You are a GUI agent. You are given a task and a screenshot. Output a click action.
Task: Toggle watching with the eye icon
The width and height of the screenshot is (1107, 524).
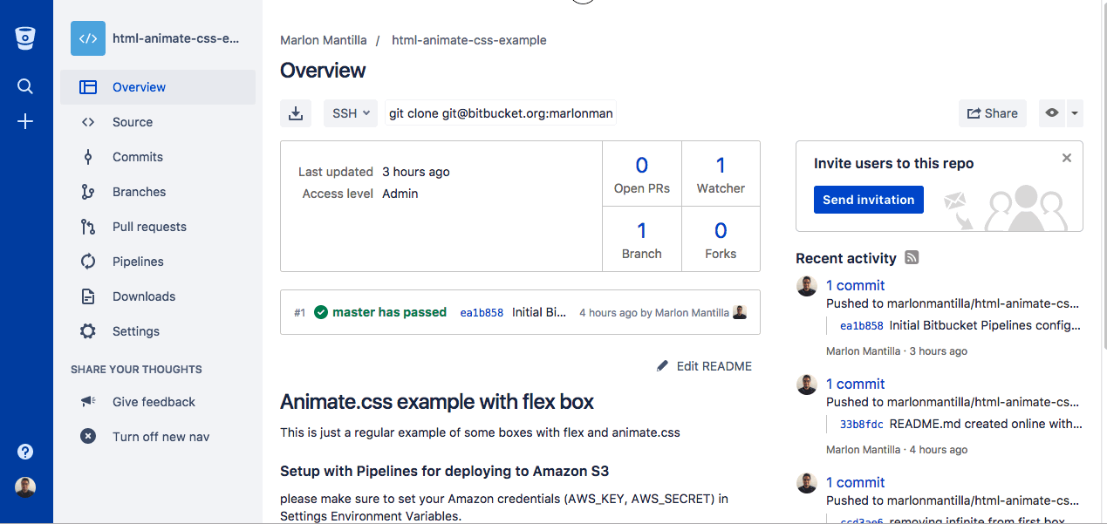tap(1052, 113)
